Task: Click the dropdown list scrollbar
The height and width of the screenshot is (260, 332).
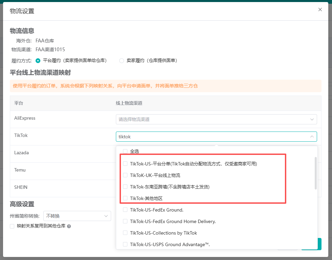Action: pos(315,173)
